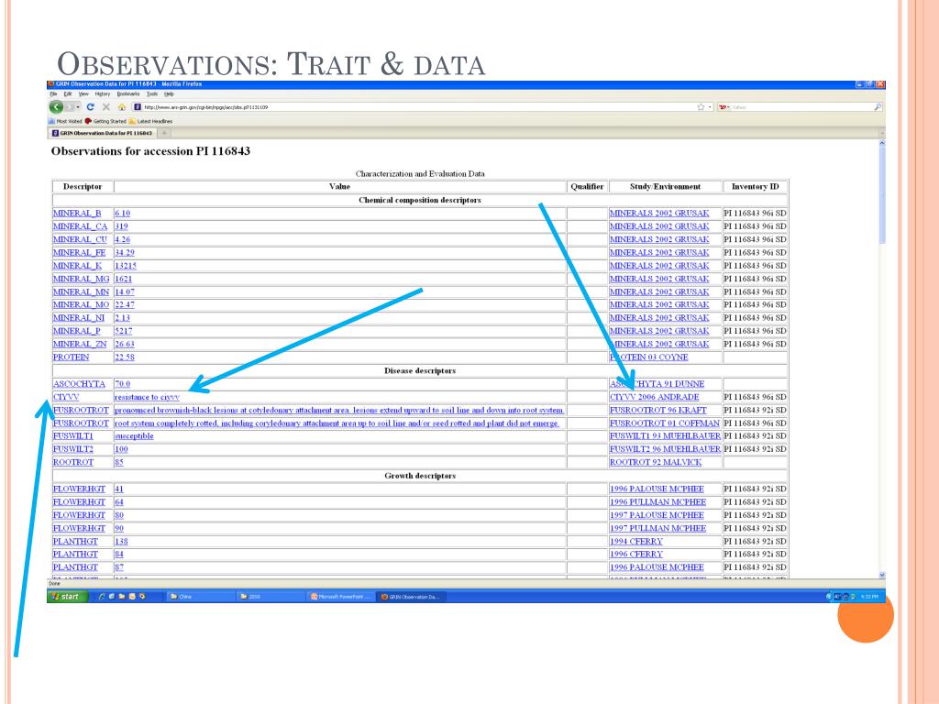Screen dimensions: 939x704
Task: Open the FUSWILT1 93 MUEHLBAUER study link
Action: (666, 435)
